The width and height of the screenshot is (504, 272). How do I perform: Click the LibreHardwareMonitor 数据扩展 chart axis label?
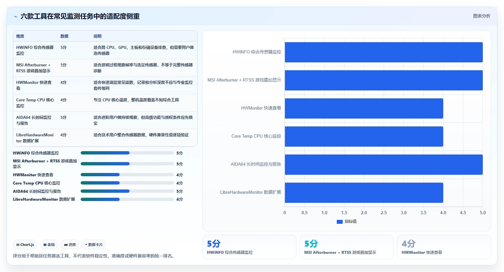point(251,192)
